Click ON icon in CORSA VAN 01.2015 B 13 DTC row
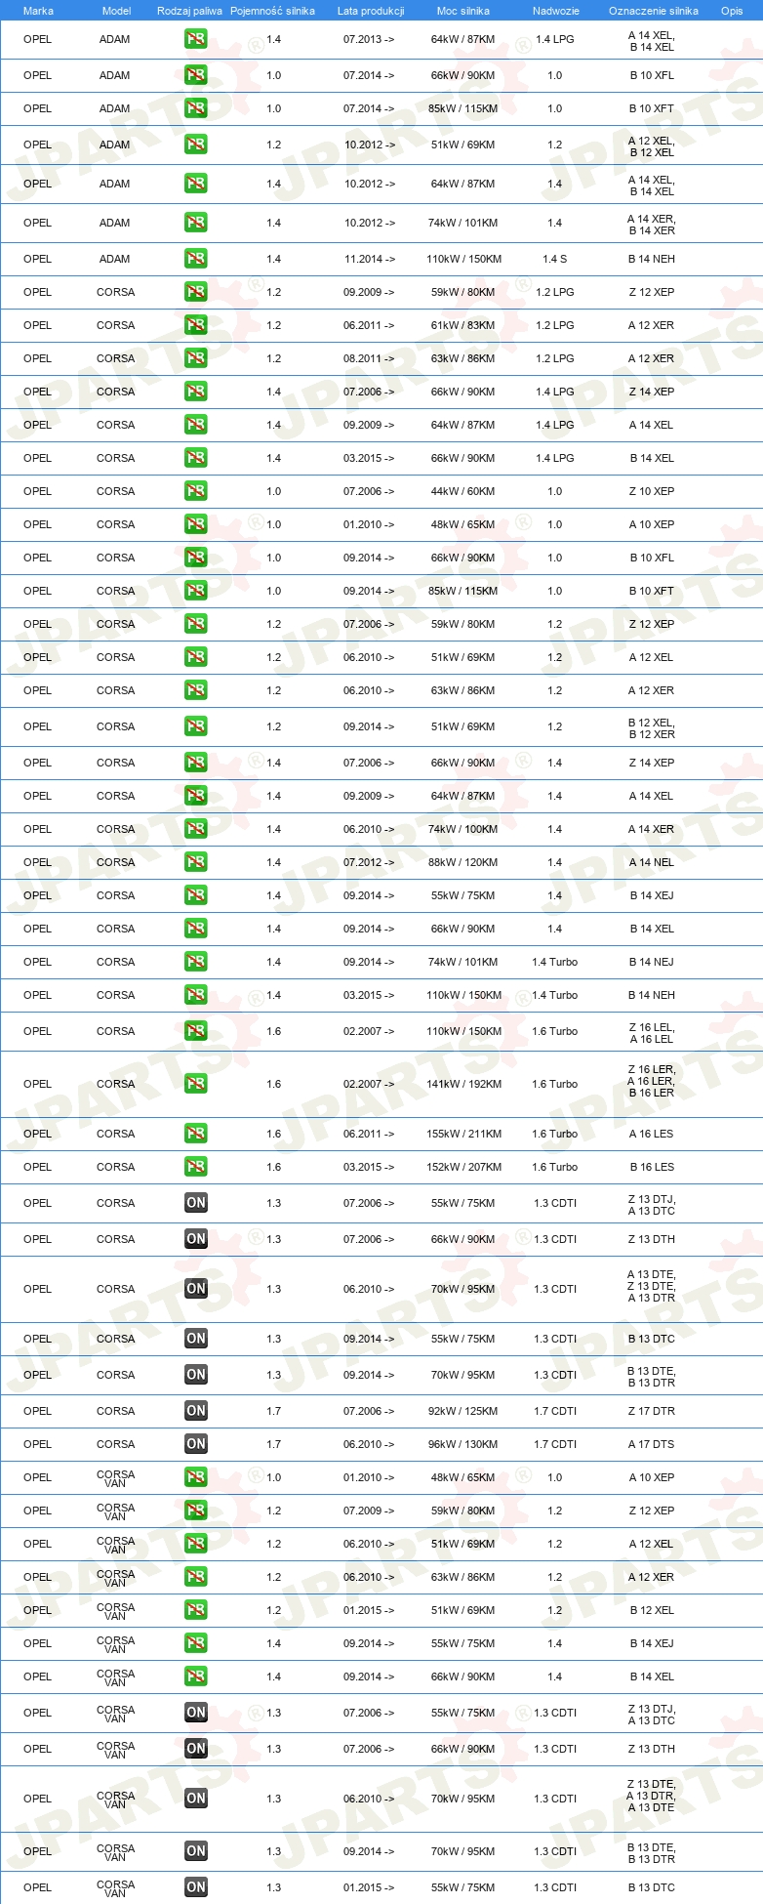The image size is (763, 1904). (x=196, y=1887)
